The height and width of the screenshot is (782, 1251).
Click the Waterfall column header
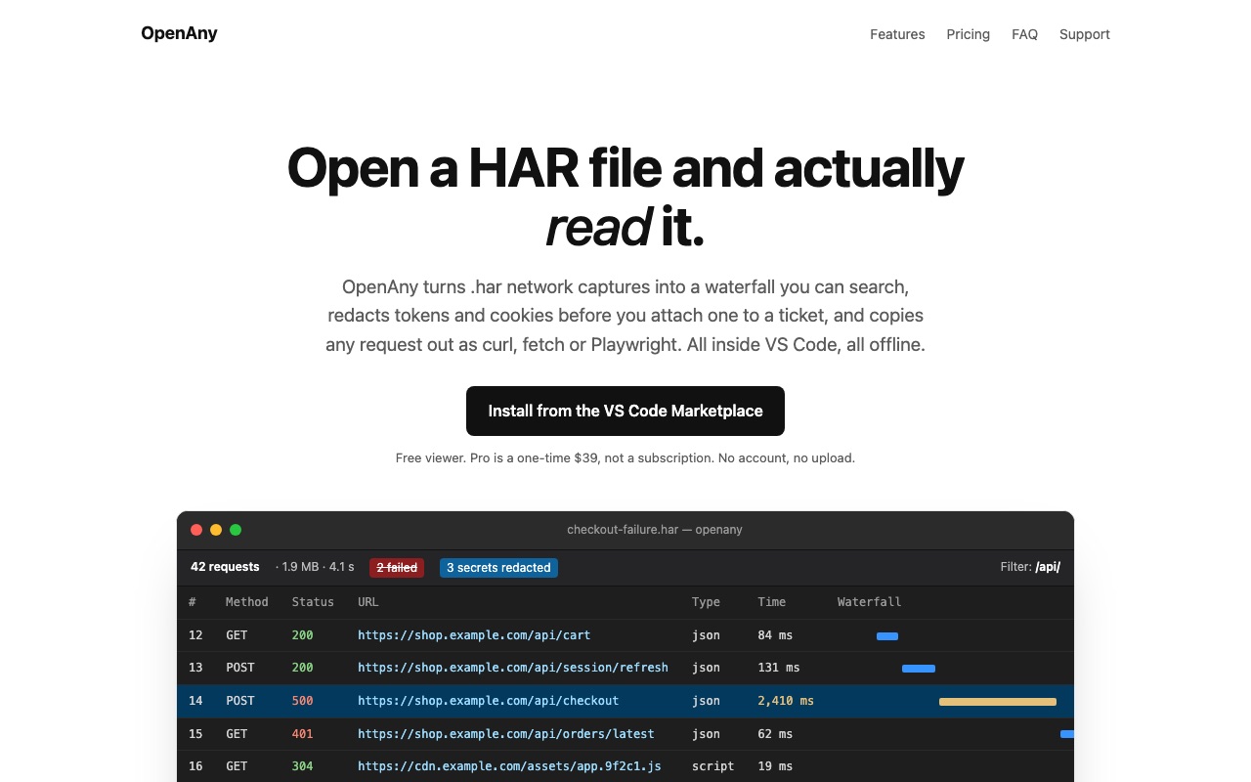click(x=869, y=602)
